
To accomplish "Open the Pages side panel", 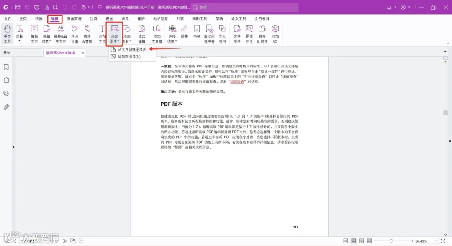I will (x=6, y=80).
